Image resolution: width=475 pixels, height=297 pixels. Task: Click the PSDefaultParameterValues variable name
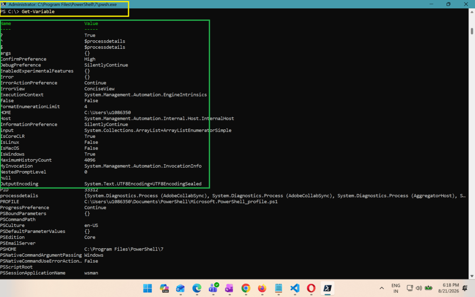pos(33,231)
